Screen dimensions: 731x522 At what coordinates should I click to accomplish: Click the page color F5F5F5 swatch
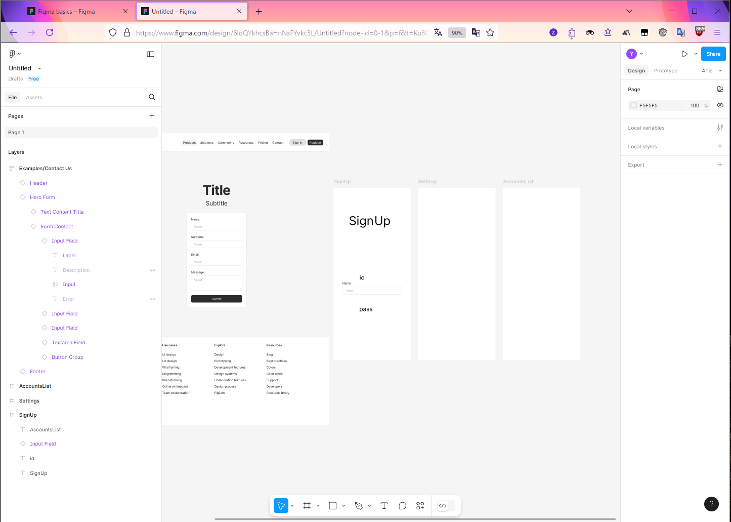(x=633, y=105)
